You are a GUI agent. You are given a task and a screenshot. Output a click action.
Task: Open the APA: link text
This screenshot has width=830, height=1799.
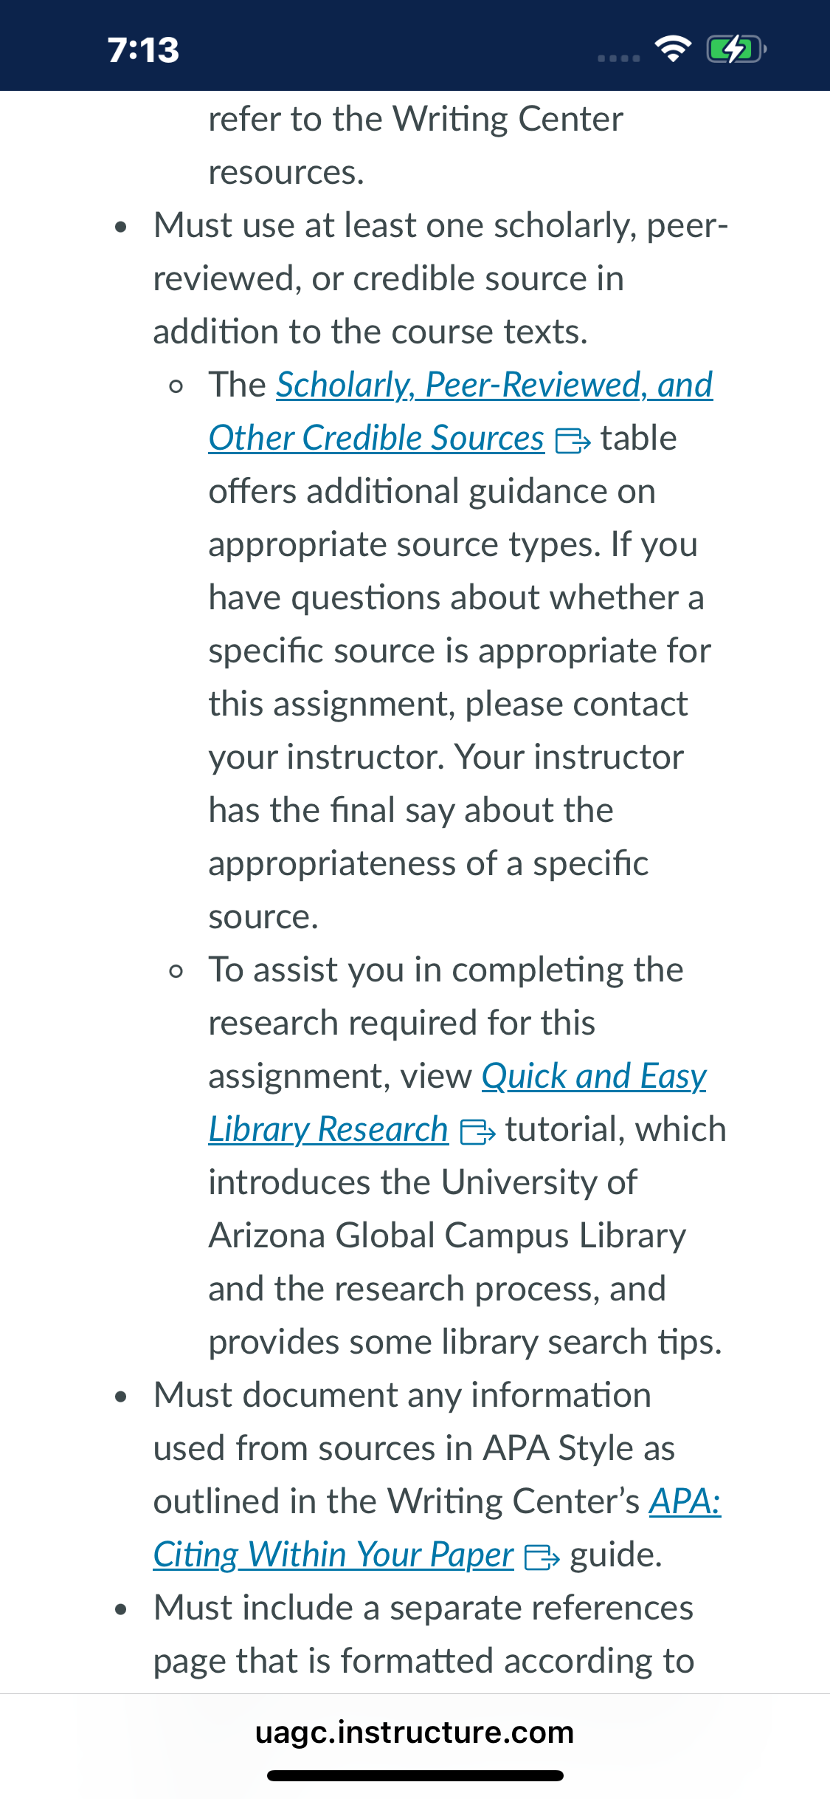coord(685,1501)
